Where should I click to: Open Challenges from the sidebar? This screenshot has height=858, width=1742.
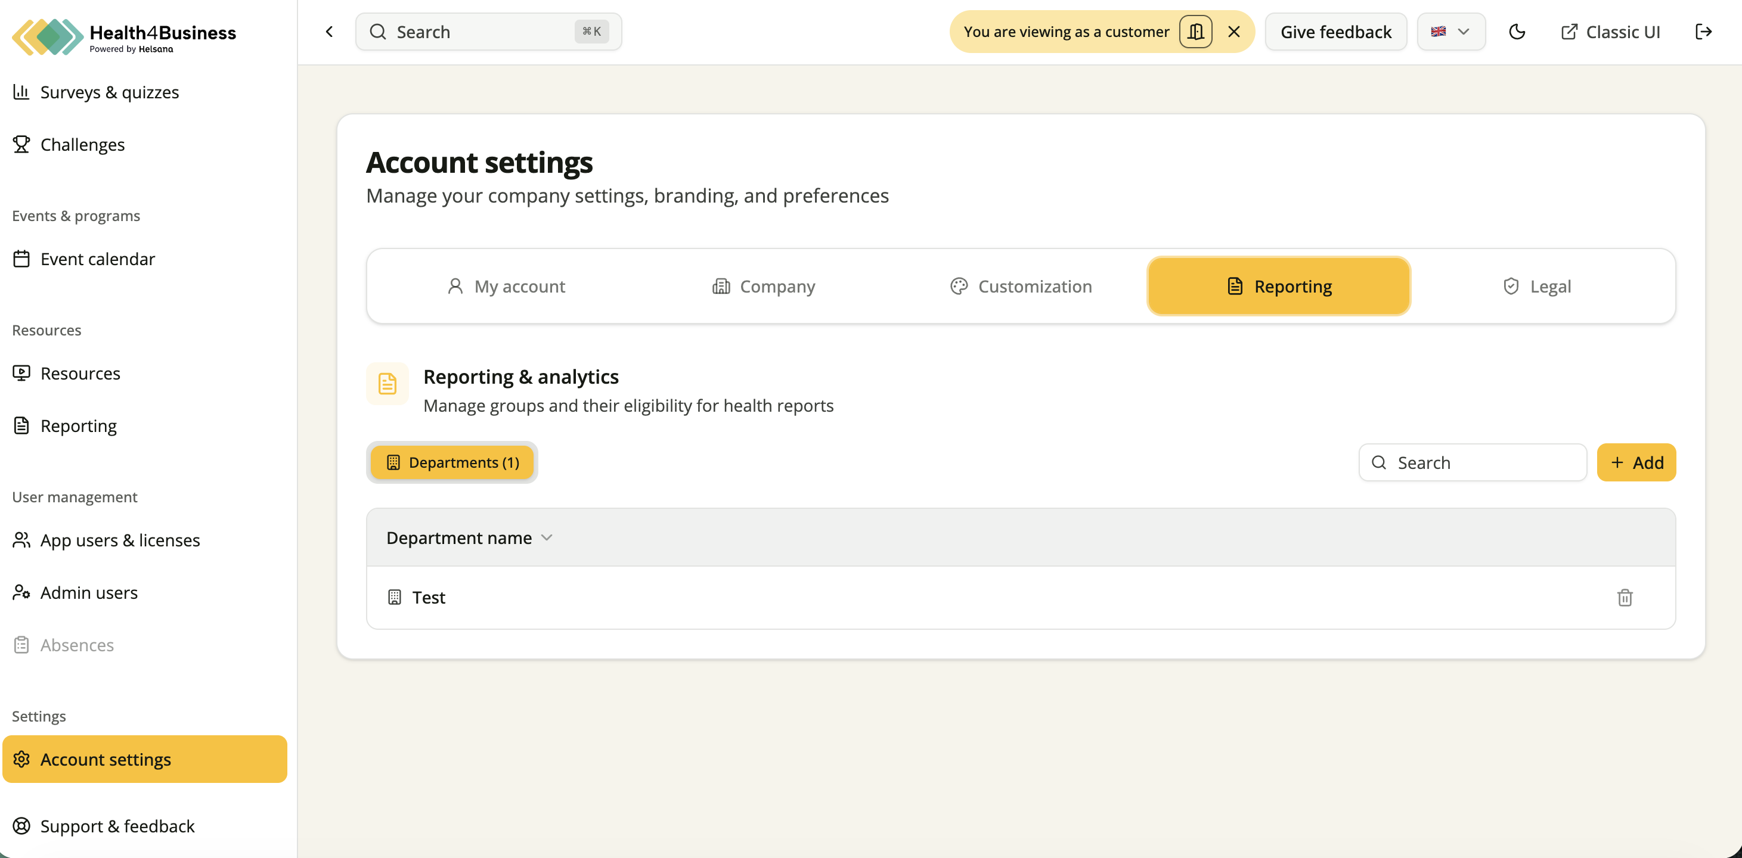click(82, 145)
